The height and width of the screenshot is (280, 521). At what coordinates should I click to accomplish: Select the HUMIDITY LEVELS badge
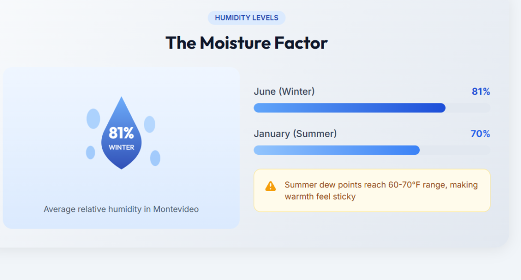247,18
